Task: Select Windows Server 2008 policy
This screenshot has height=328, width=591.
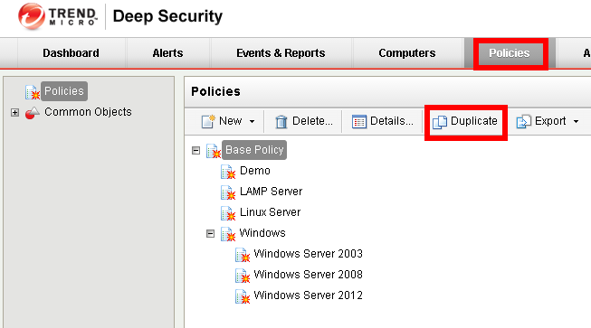Action: pyautogui.click(x=309, y=274)
